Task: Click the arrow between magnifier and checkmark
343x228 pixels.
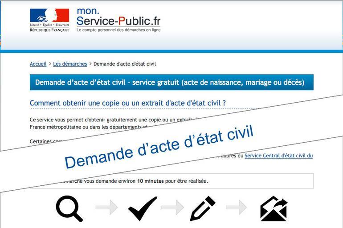Action: (x=106, y=207)
